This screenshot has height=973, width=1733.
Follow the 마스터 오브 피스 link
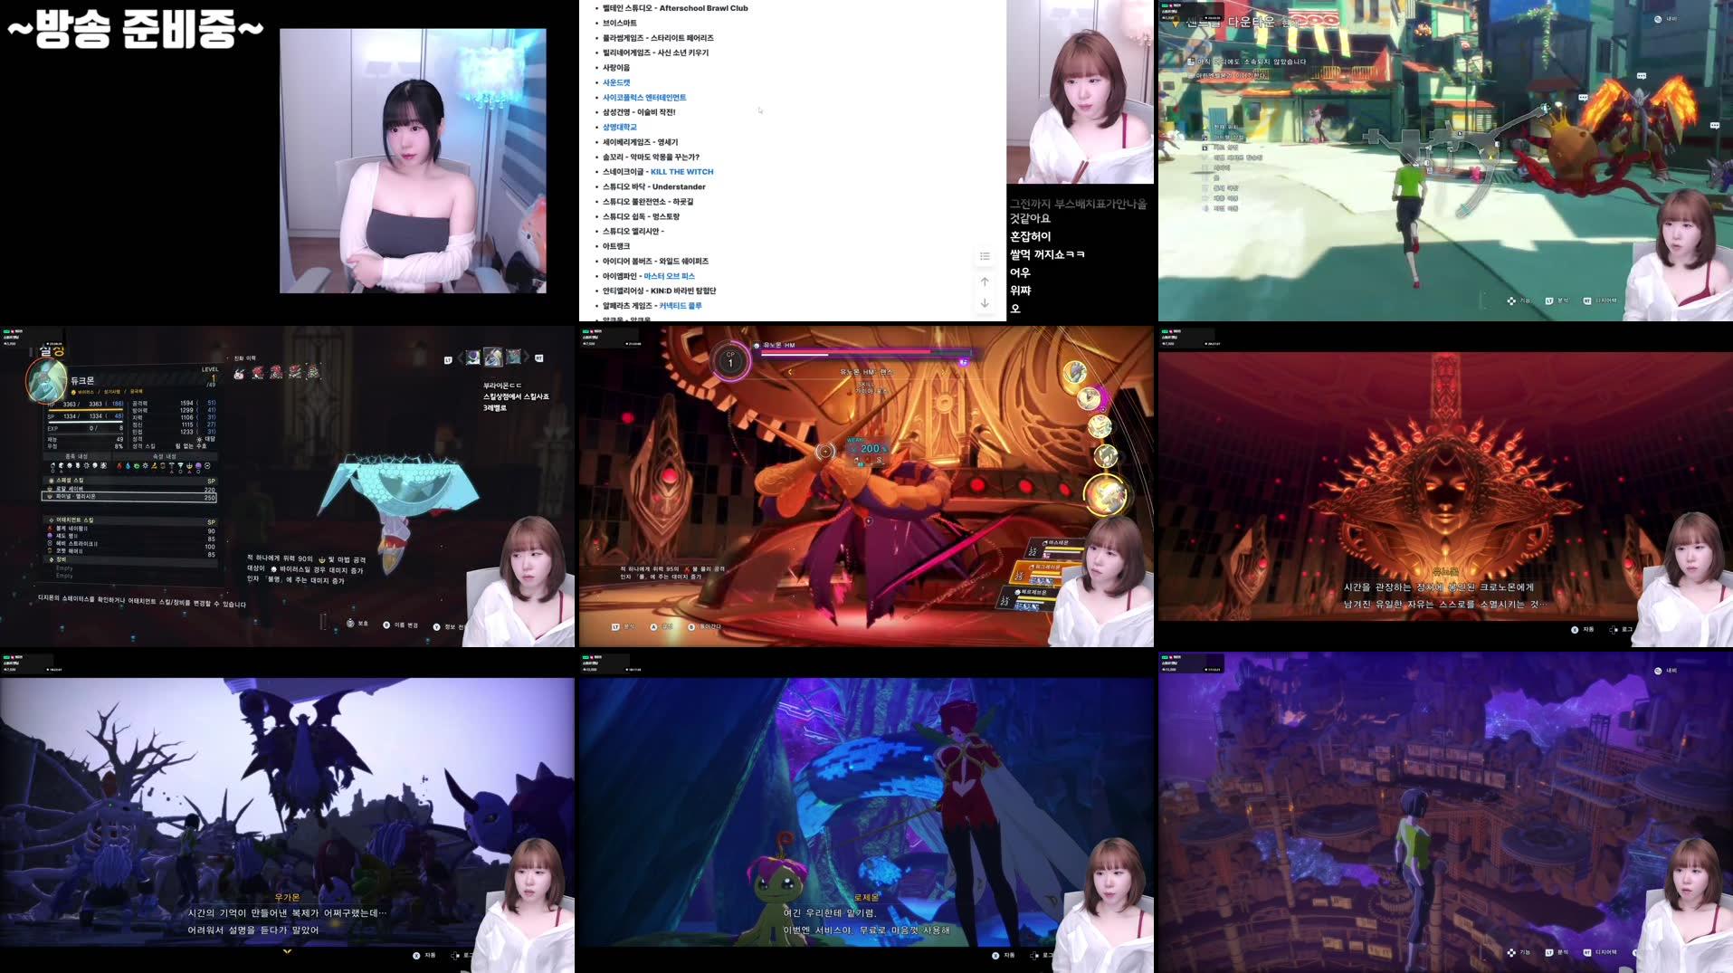669,276
